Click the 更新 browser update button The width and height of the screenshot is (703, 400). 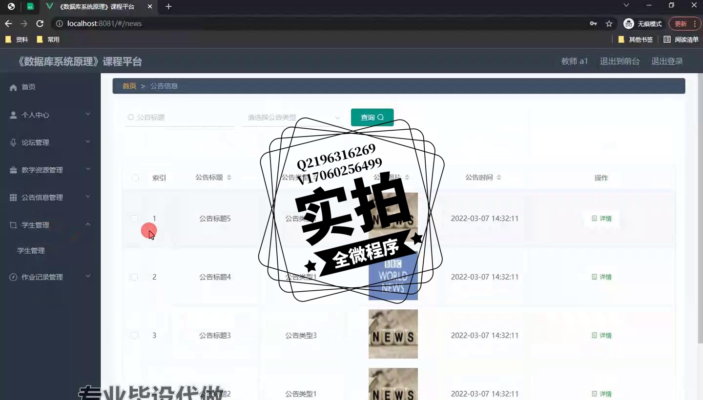685,23
